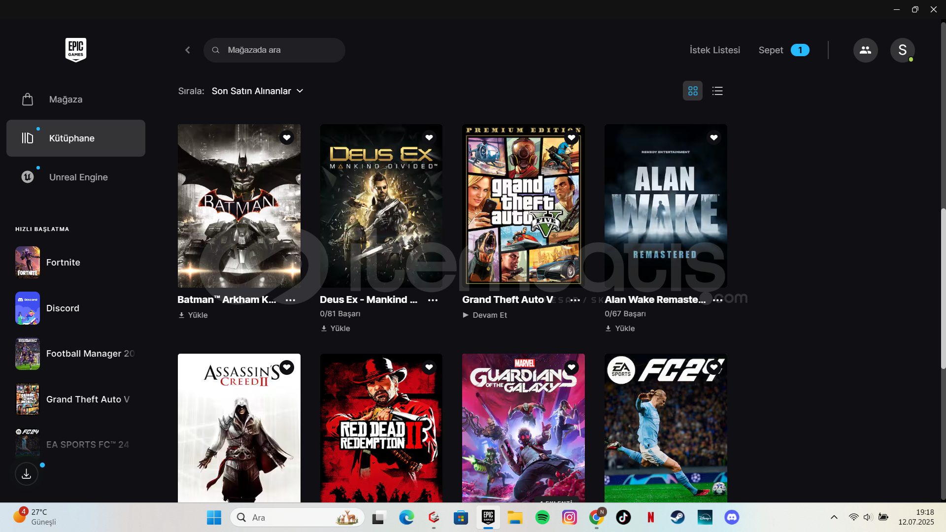Open Grand Theft Auto V options menu

[x=575, y=300]
